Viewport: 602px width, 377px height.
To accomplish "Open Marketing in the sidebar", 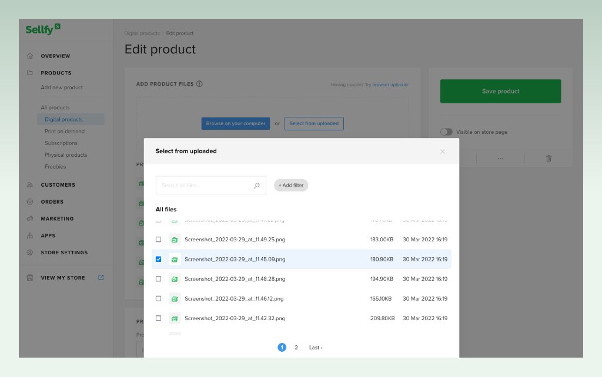I will pos(57,218).
